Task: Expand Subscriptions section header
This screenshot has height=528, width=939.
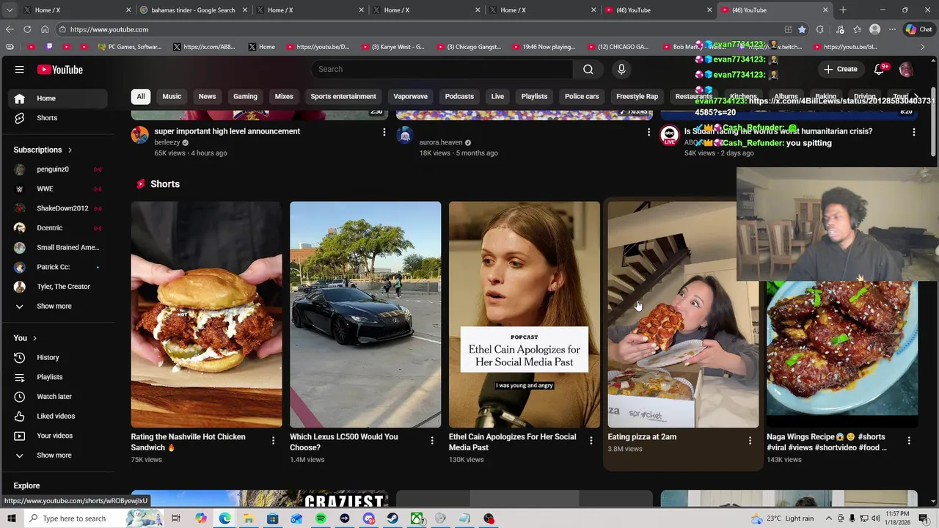Action: coord(43,150)
